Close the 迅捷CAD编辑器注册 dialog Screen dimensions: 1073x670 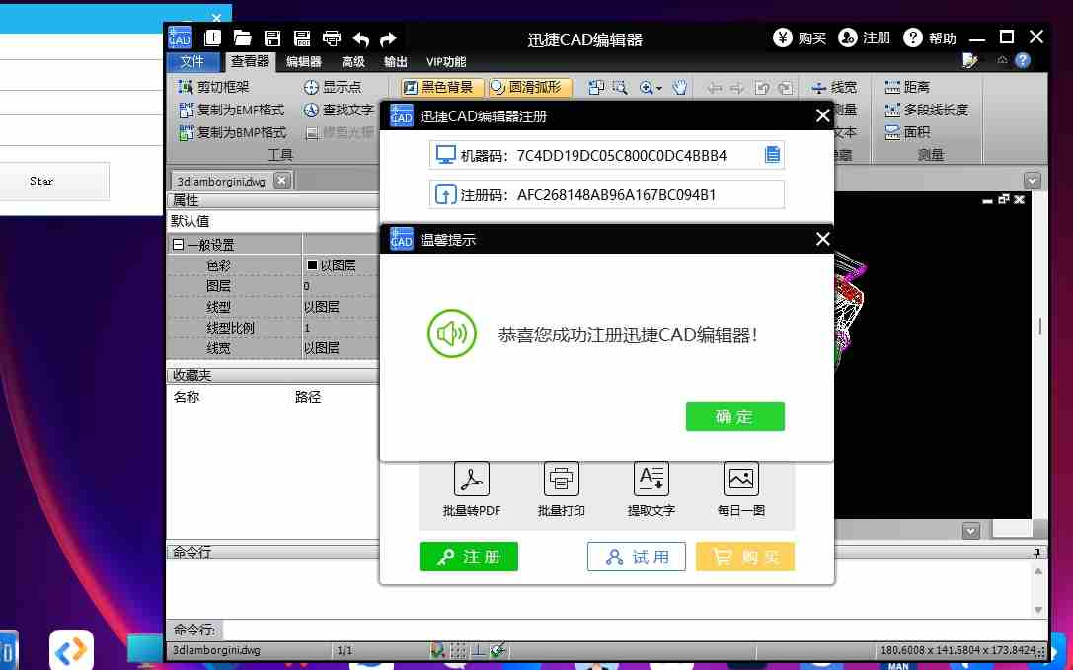pos(822,116)
